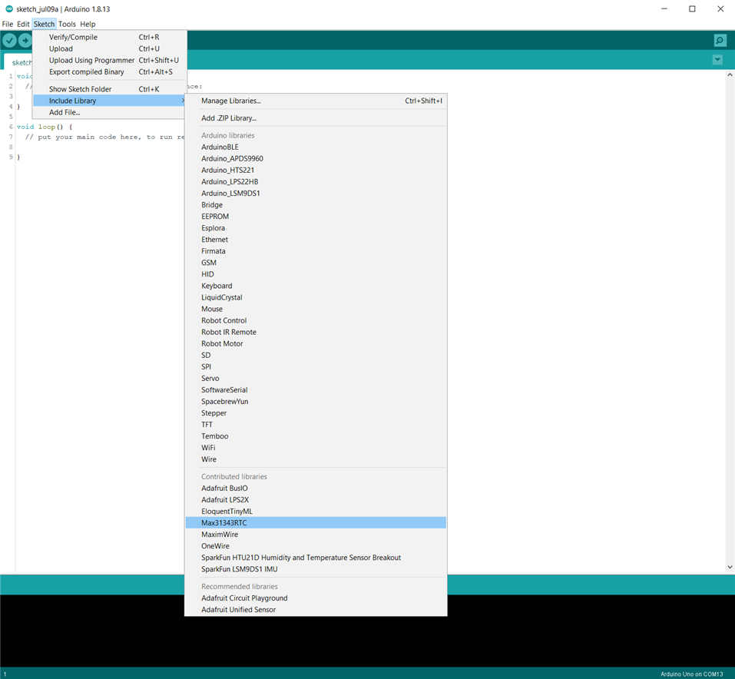The height and width of the screenshot is (679, 735).
Task: Include the Arduino_LSM9DS1 library
Action: tap(316, 194)
